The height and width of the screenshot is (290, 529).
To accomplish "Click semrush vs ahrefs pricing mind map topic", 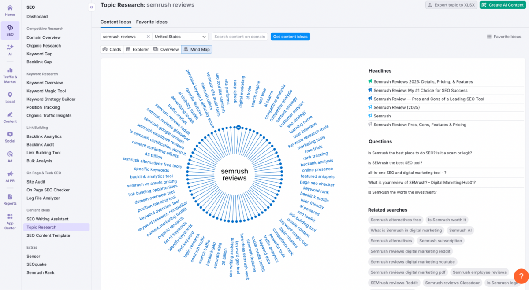I will [152, 183].
